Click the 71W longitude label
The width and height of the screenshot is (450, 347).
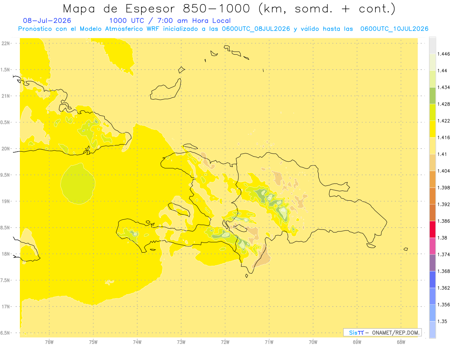(x=269, y=342)
